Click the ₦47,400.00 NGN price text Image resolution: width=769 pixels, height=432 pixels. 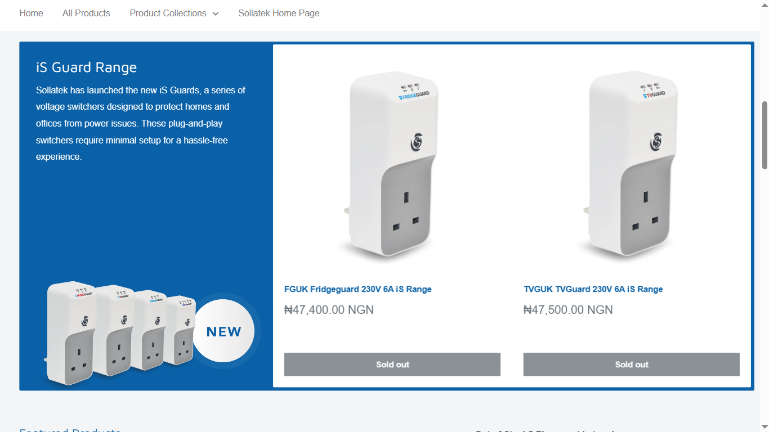coord(329,310)
